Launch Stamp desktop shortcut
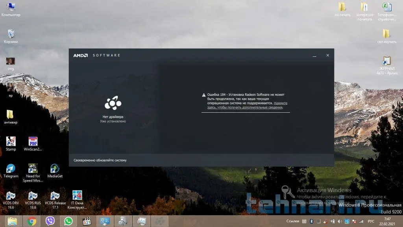The width and height of the screenshot is (403, 227). pyautogui.click(x=11, y=143)
